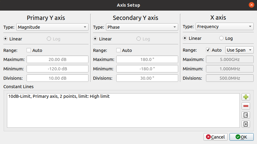Open the X axis Frequency type dropdown
257x144 pixels.
pyautogui.click(x=224, y=27)
